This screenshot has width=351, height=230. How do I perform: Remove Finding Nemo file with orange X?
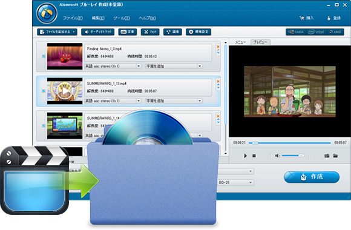pos(218,47)
